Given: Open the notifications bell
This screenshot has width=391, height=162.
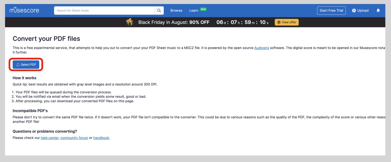Looking at the screenshot, I should click(x=378, y=10).
